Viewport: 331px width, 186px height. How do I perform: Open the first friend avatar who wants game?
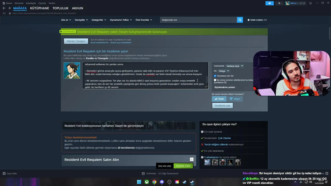pyautogui.click(x=207, y=162)
